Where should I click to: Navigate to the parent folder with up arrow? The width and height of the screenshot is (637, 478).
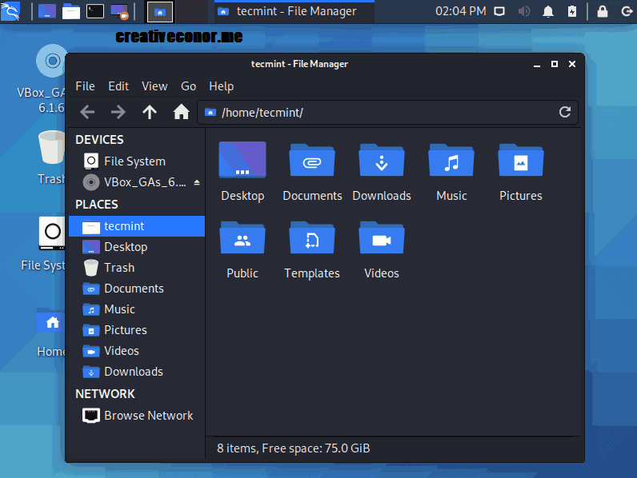click(x=150, y=112)
